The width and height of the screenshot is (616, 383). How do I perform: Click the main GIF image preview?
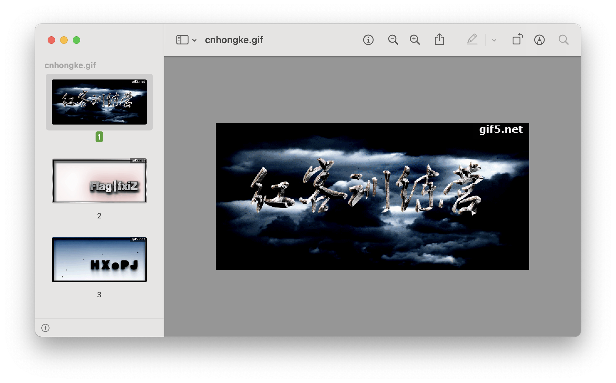click(x=372, y=197)
